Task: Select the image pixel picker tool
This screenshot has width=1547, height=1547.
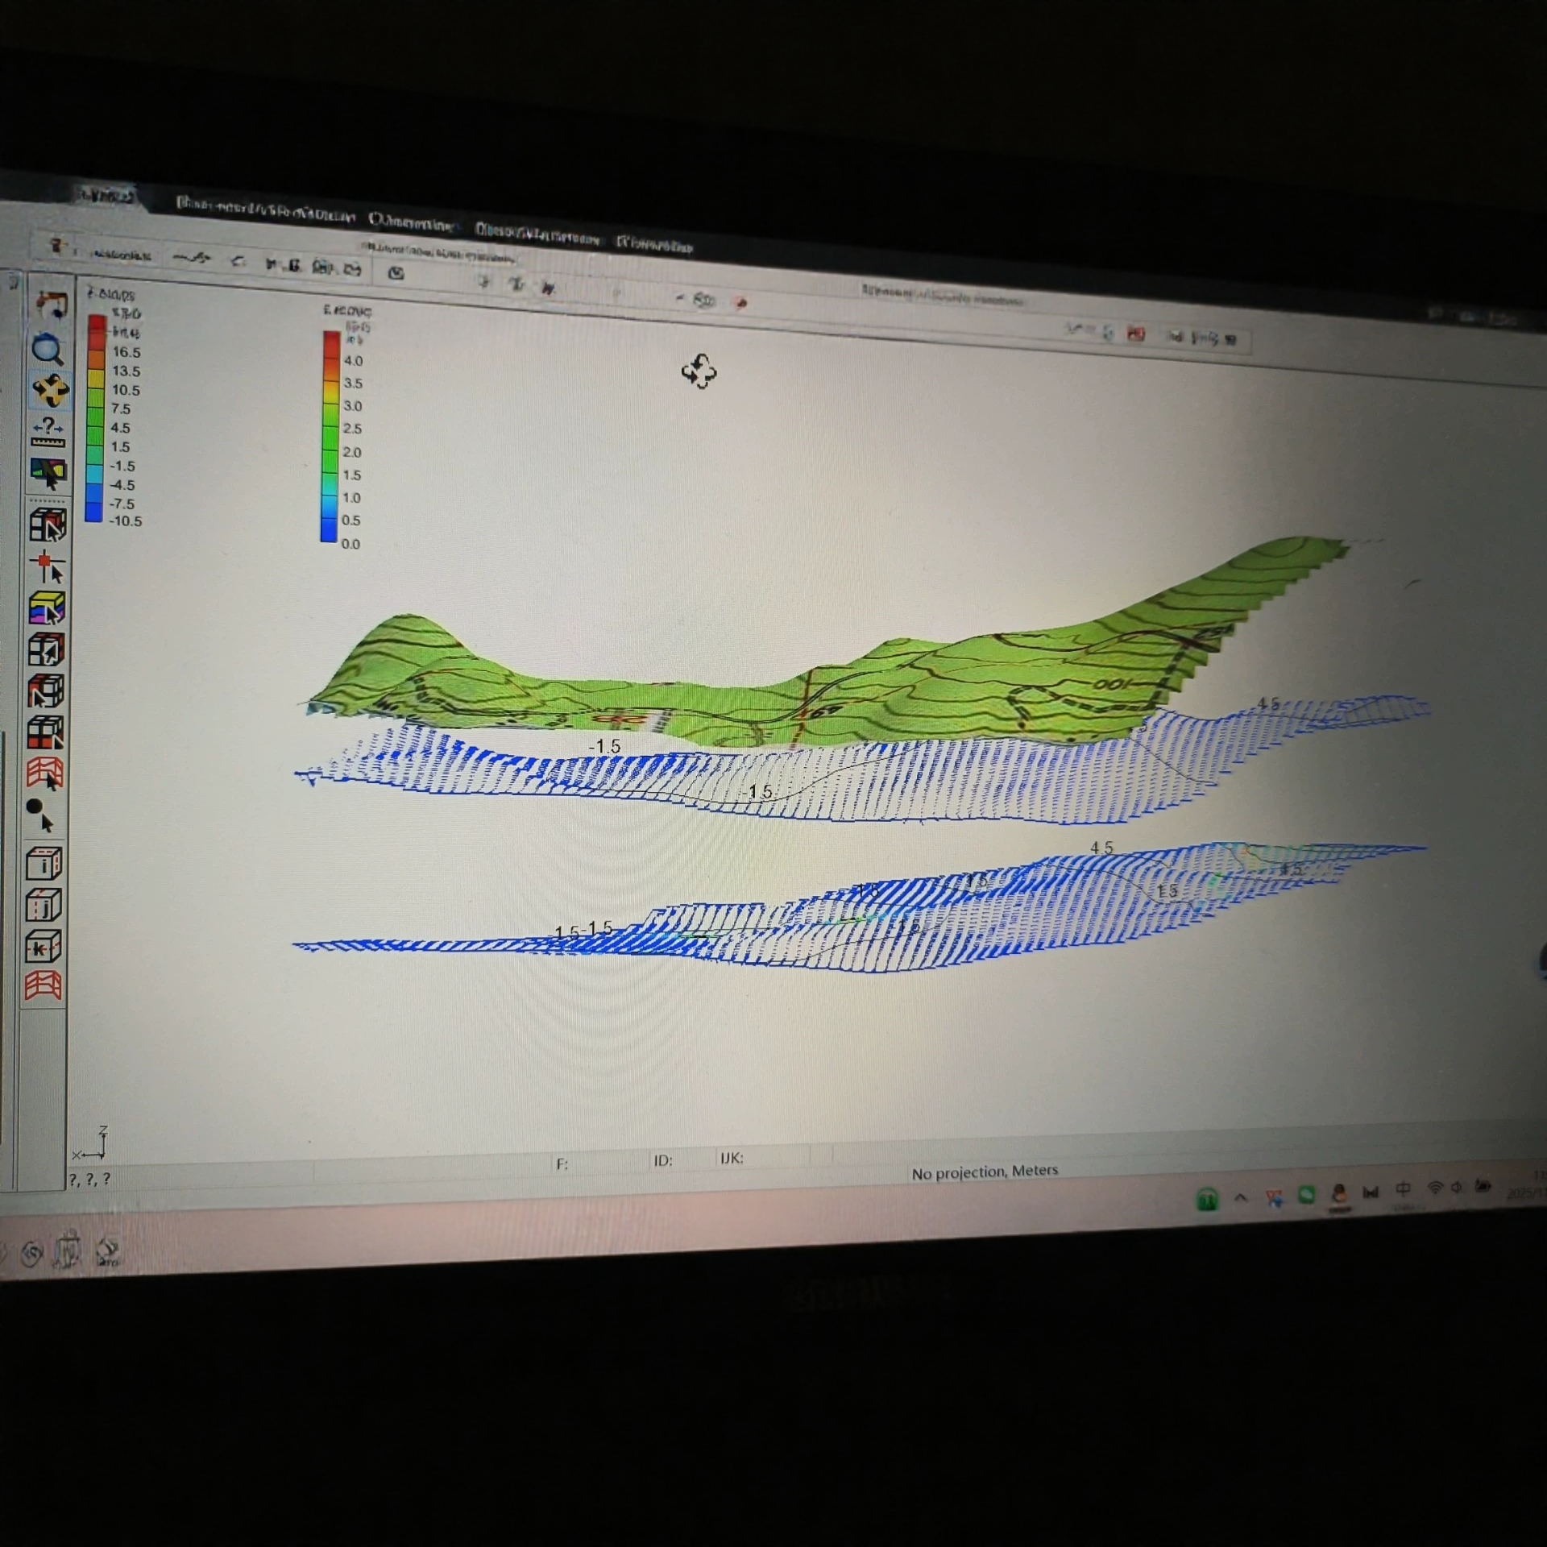Action: pos(48,473)
